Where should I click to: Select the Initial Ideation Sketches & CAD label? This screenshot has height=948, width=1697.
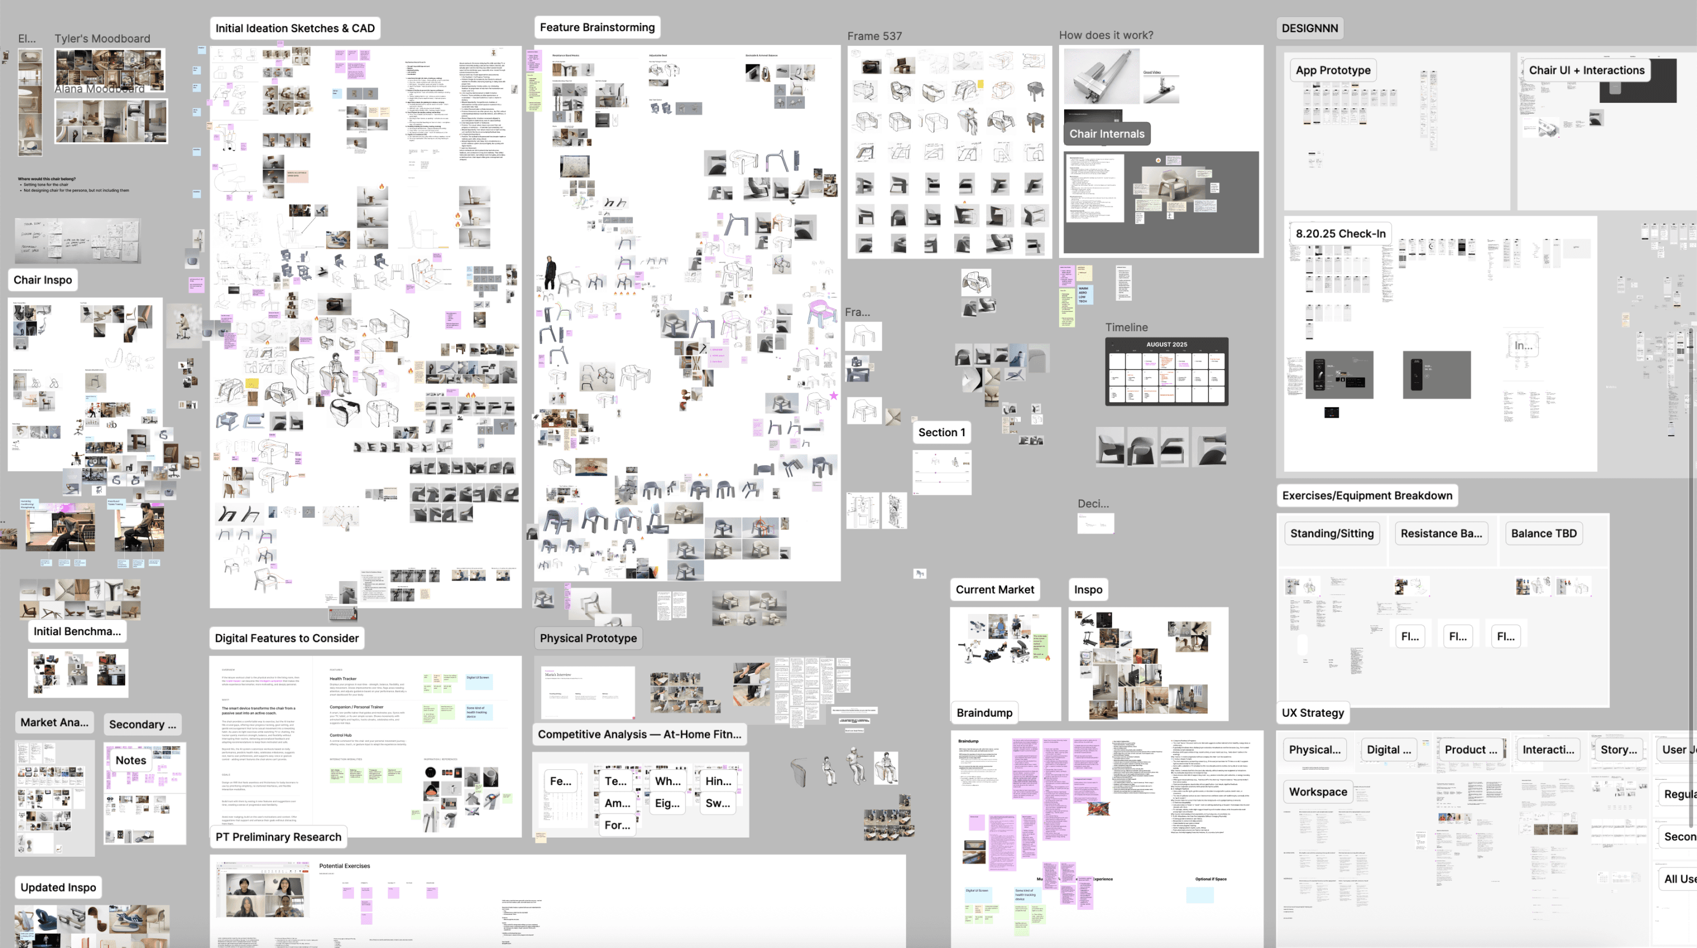(294, 28)
